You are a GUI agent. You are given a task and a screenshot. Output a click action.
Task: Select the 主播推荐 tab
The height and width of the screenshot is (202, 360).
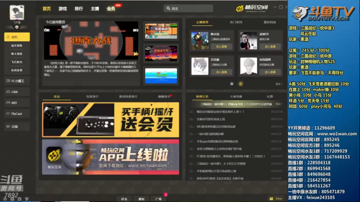(202, 22)
